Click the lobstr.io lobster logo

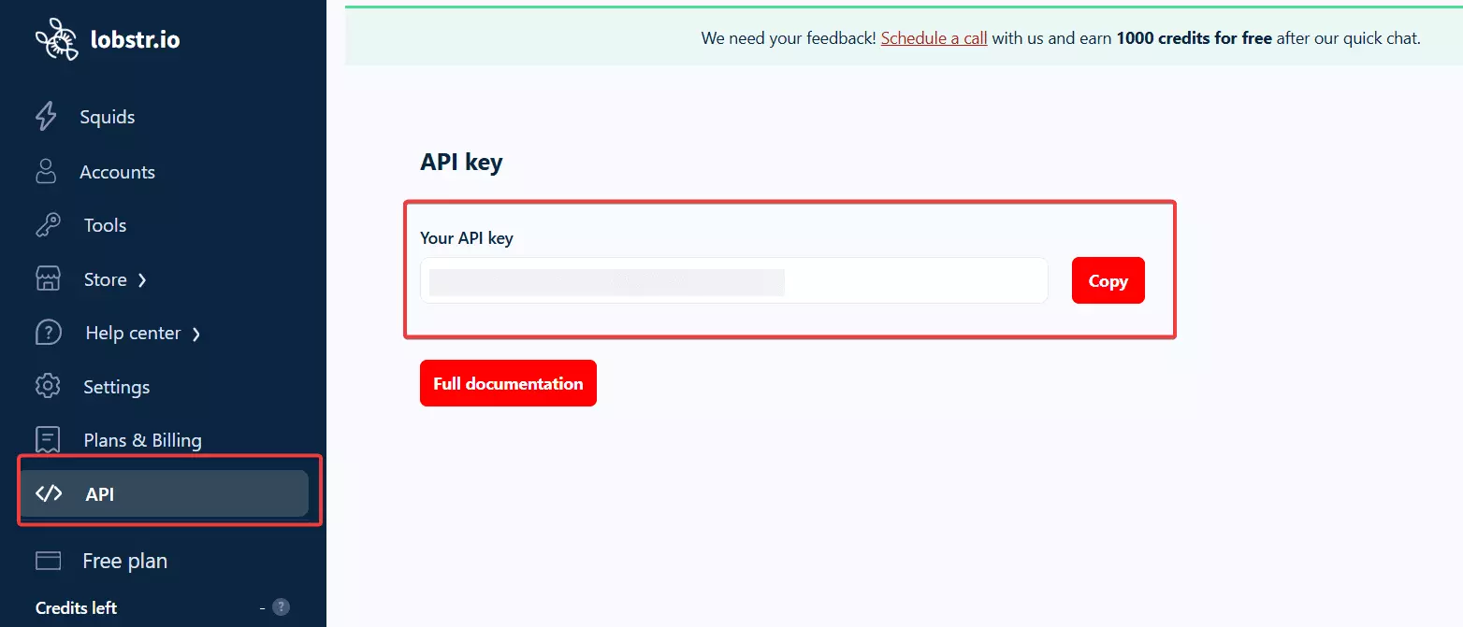click(x=56, y=39)
